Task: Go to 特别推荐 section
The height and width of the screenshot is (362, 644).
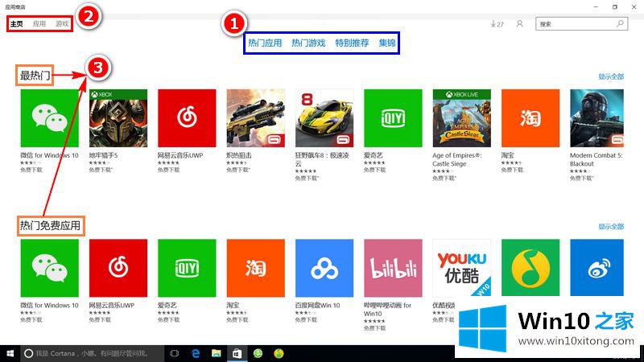Action: coord(352,43)
